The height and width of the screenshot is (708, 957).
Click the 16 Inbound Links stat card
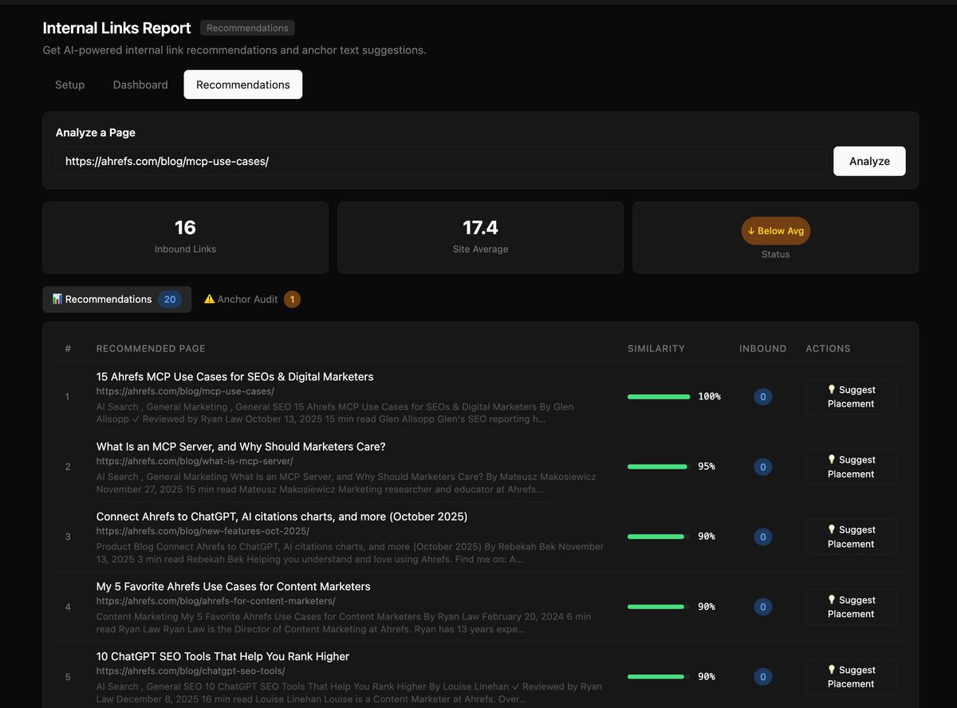point(185,238)
